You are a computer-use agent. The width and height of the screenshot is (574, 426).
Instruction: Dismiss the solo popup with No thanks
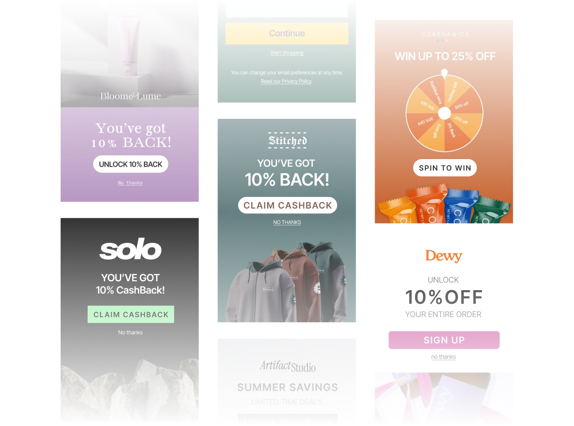click(130, 333)
